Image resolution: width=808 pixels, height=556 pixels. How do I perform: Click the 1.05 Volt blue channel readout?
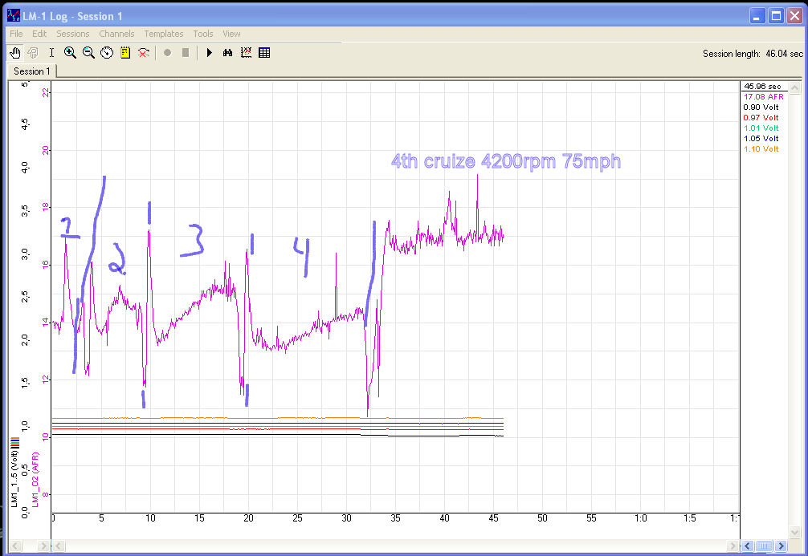click(x=761, y=139)
